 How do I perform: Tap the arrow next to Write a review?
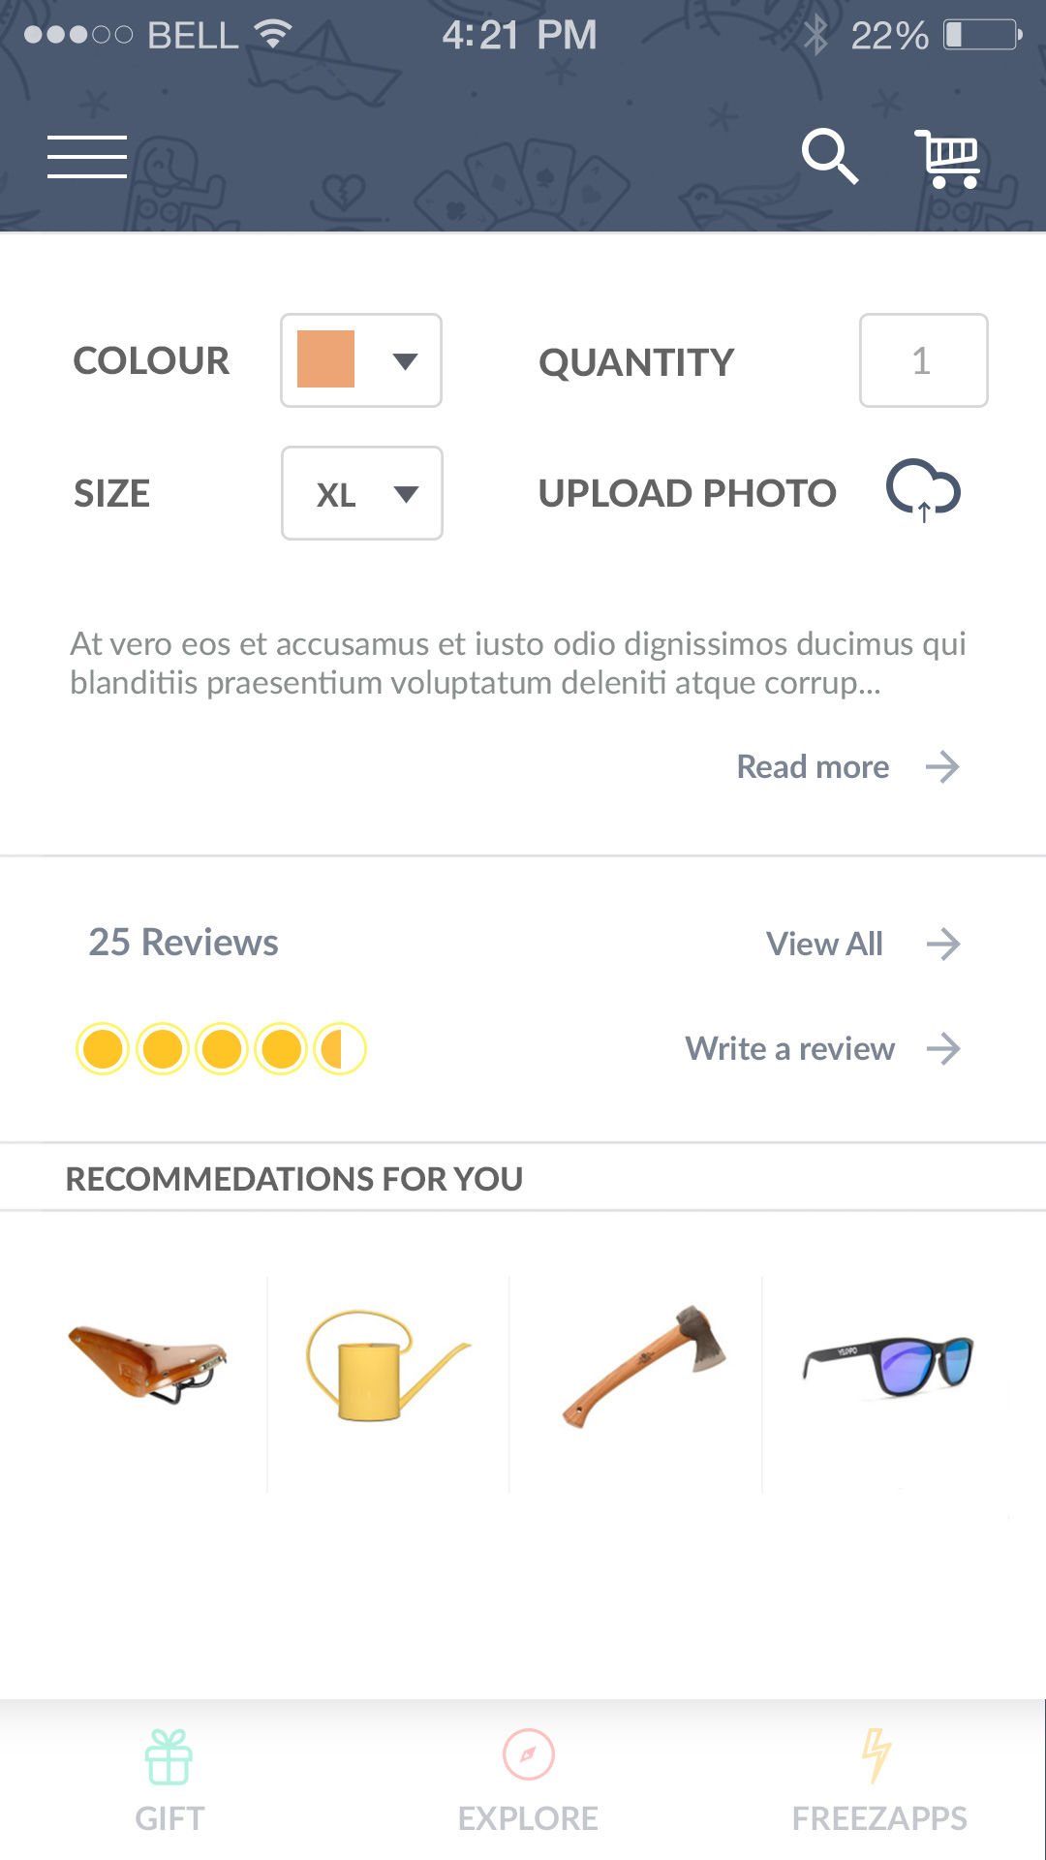coord(942,1048)
